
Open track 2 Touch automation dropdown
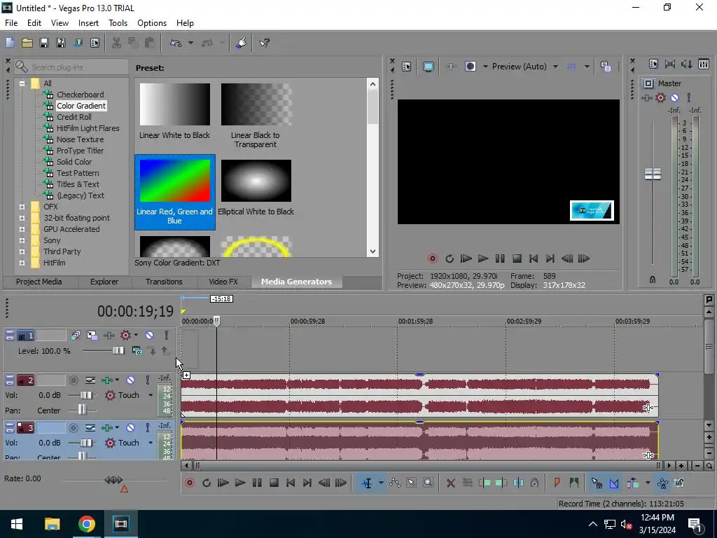click(x=151, y=395)
